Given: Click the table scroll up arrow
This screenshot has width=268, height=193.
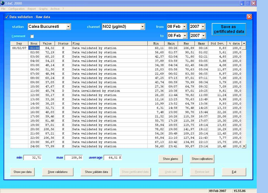Looking at the screenshot, I should coord(244,43).
